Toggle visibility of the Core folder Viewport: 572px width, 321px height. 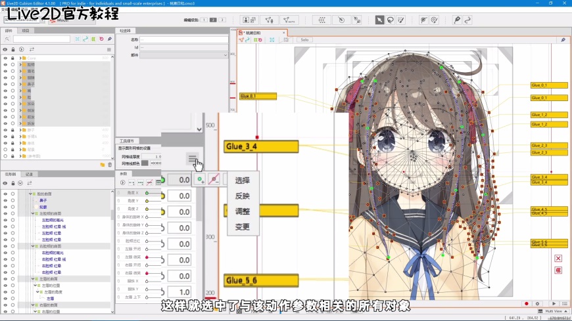(5, 58)
